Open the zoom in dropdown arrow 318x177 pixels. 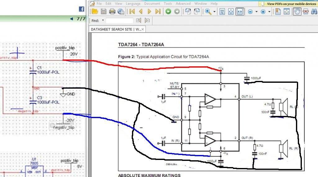click(269, 12)
